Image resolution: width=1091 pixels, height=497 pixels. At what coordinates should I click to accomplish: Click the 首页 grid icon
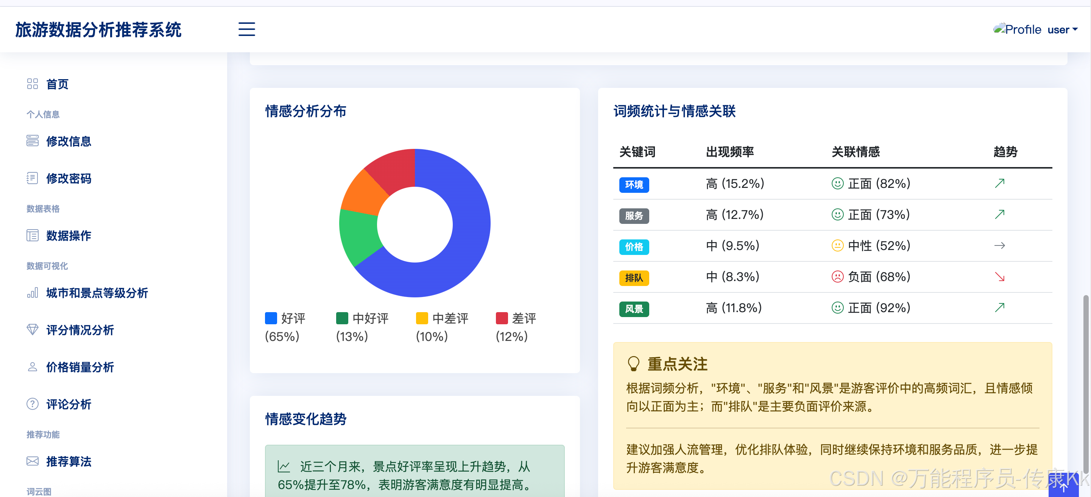click(32, 84)
